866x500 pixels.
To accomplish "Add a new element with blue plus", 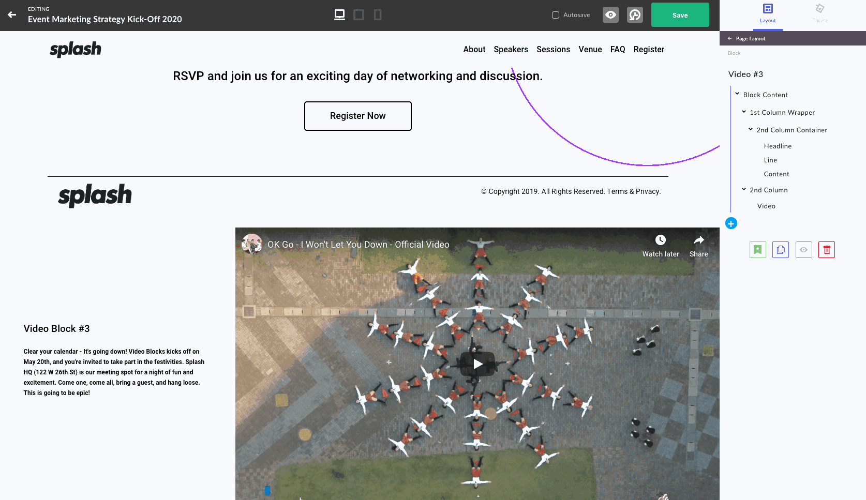I will click(x=731, y=223).
